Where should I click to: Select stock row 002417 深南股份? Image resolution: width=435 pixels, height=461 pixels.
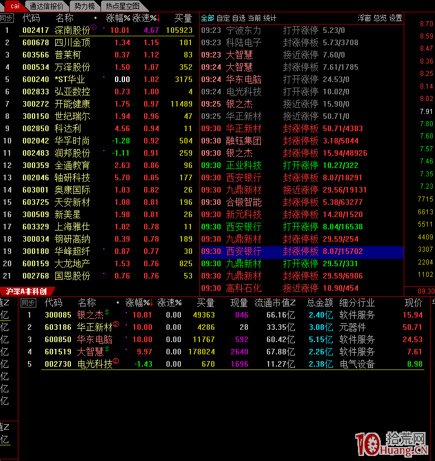(97, 30)
